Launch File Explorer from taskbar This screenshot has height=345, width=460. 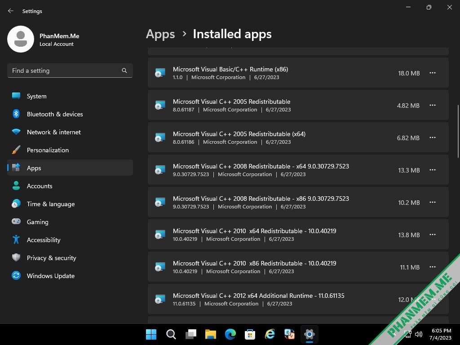pyautogui.click(x=210, y=334)
